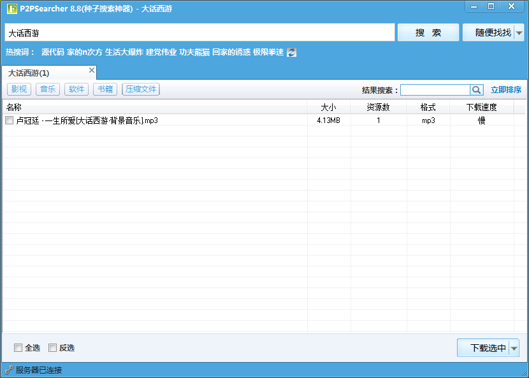Open the 下载选中 dropdown arrow
This screenshot has height=378, width=529.
pyautogui.click(x=515, y=347)
